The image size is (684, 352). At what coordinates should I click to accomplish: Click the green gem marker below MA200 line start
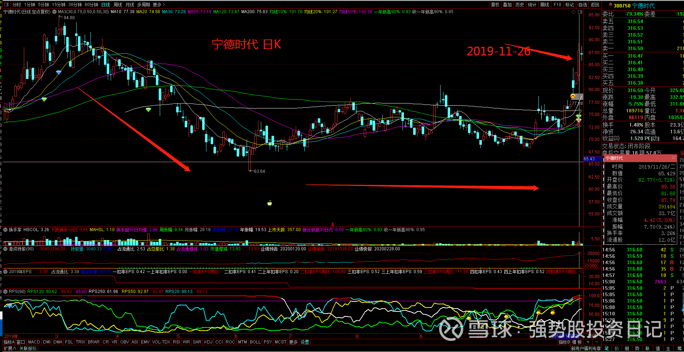pos(148,110)
